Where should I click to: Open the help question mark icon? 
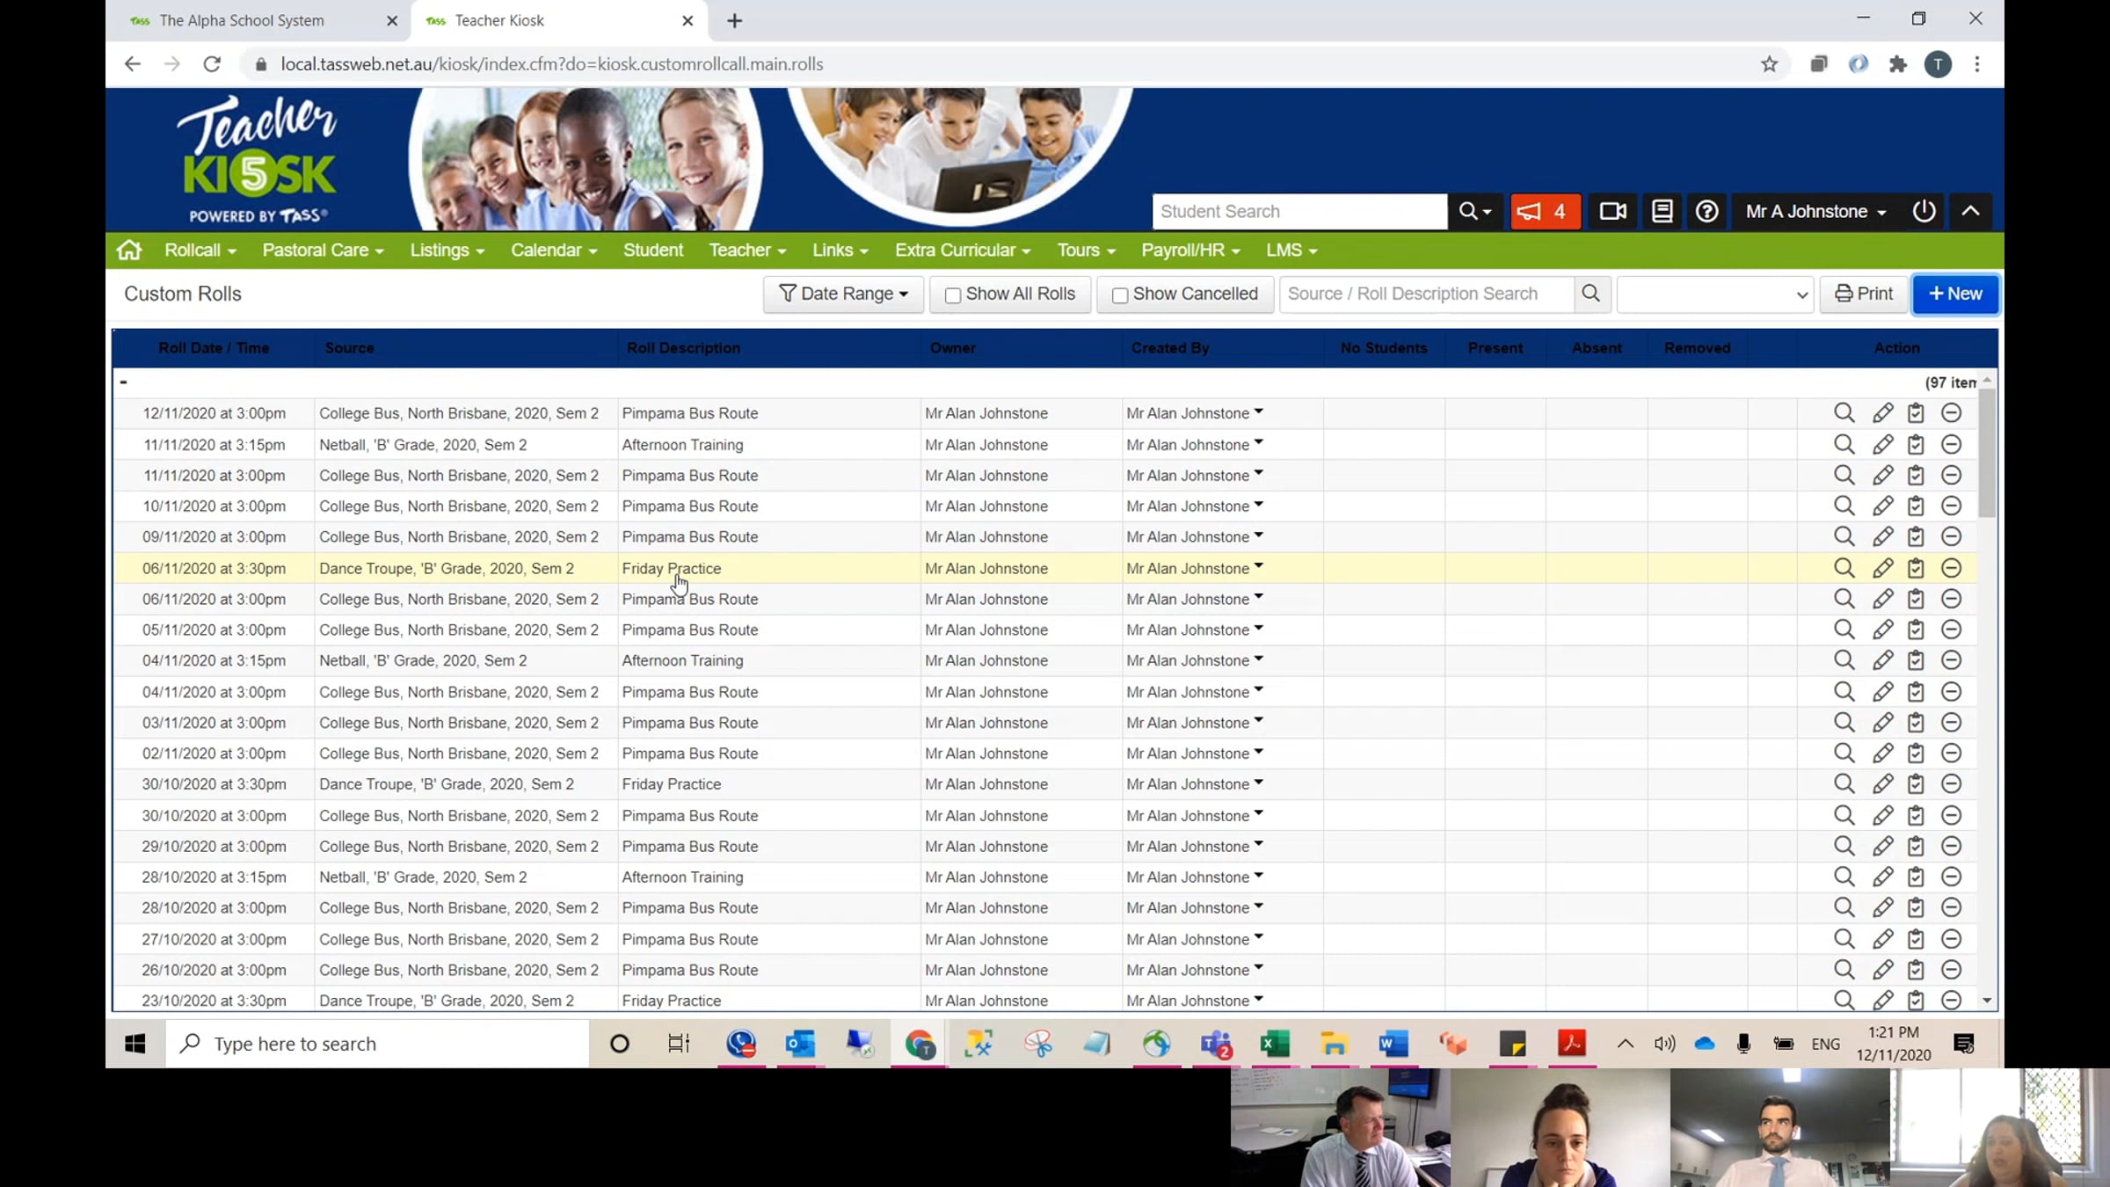1706,212
